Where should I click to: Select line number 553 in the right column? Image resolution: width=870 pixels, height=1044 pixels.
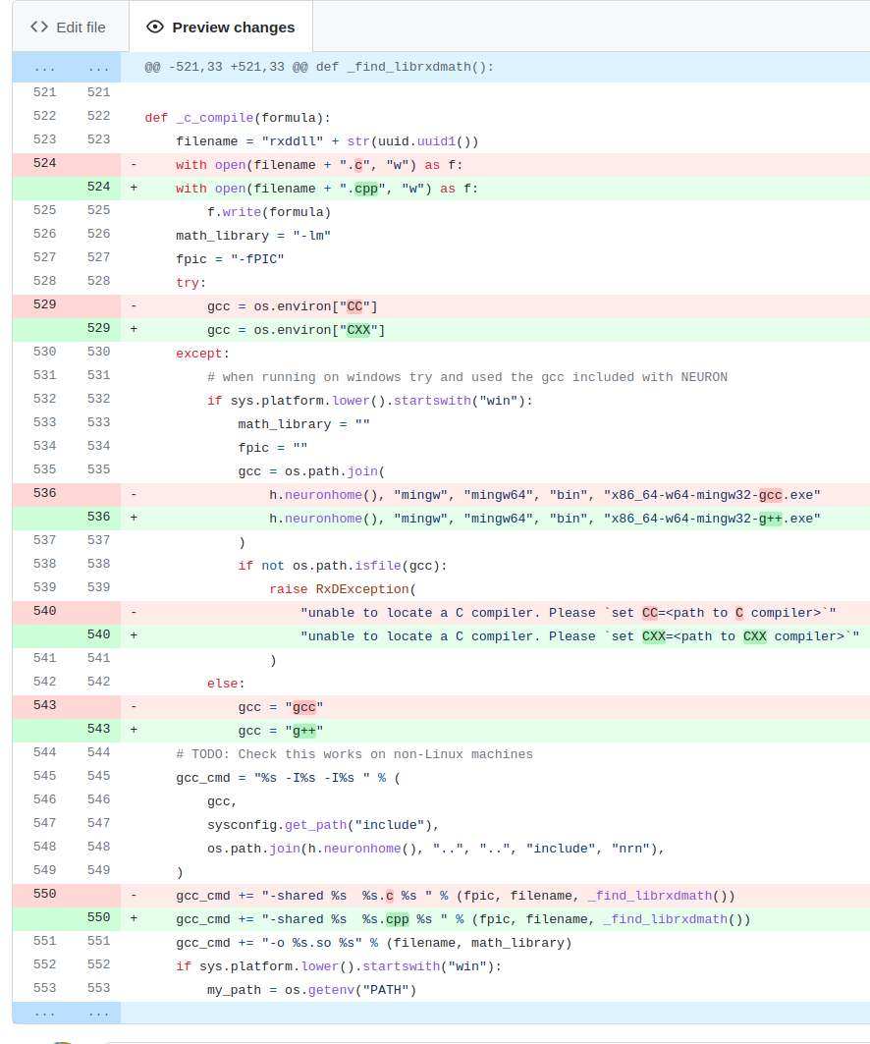click(x=97, y=987)
